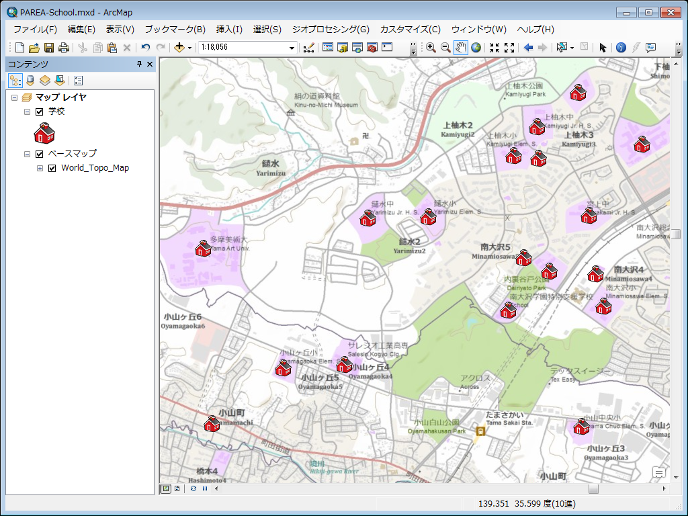Open the ArcToolbox window
688x516 pixels.
[x=372, y=48]
